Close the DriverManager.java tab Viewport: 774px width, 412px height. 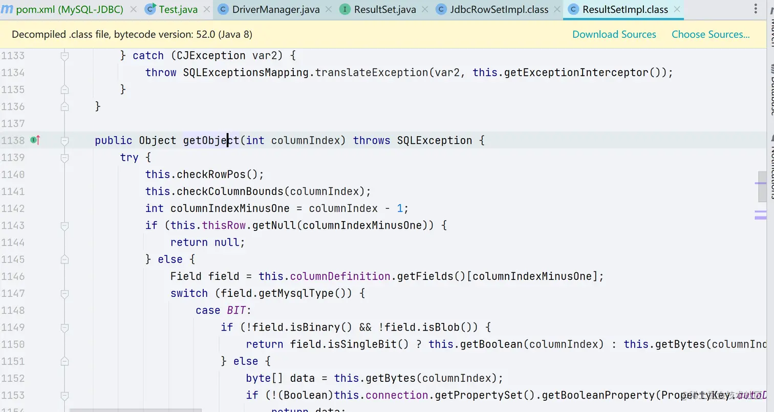(329, 9)
